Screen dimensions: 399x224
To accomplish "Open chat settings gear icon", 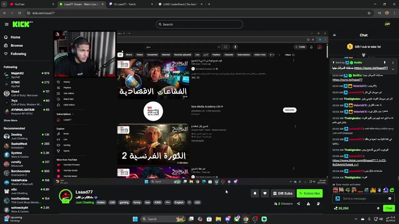I will tap(378, 208).
